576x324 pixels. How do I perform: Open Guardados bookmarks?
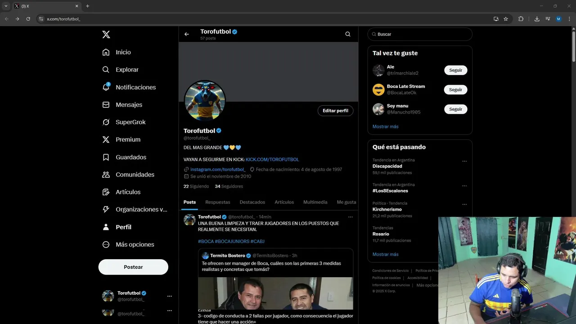tap(125, 157)
